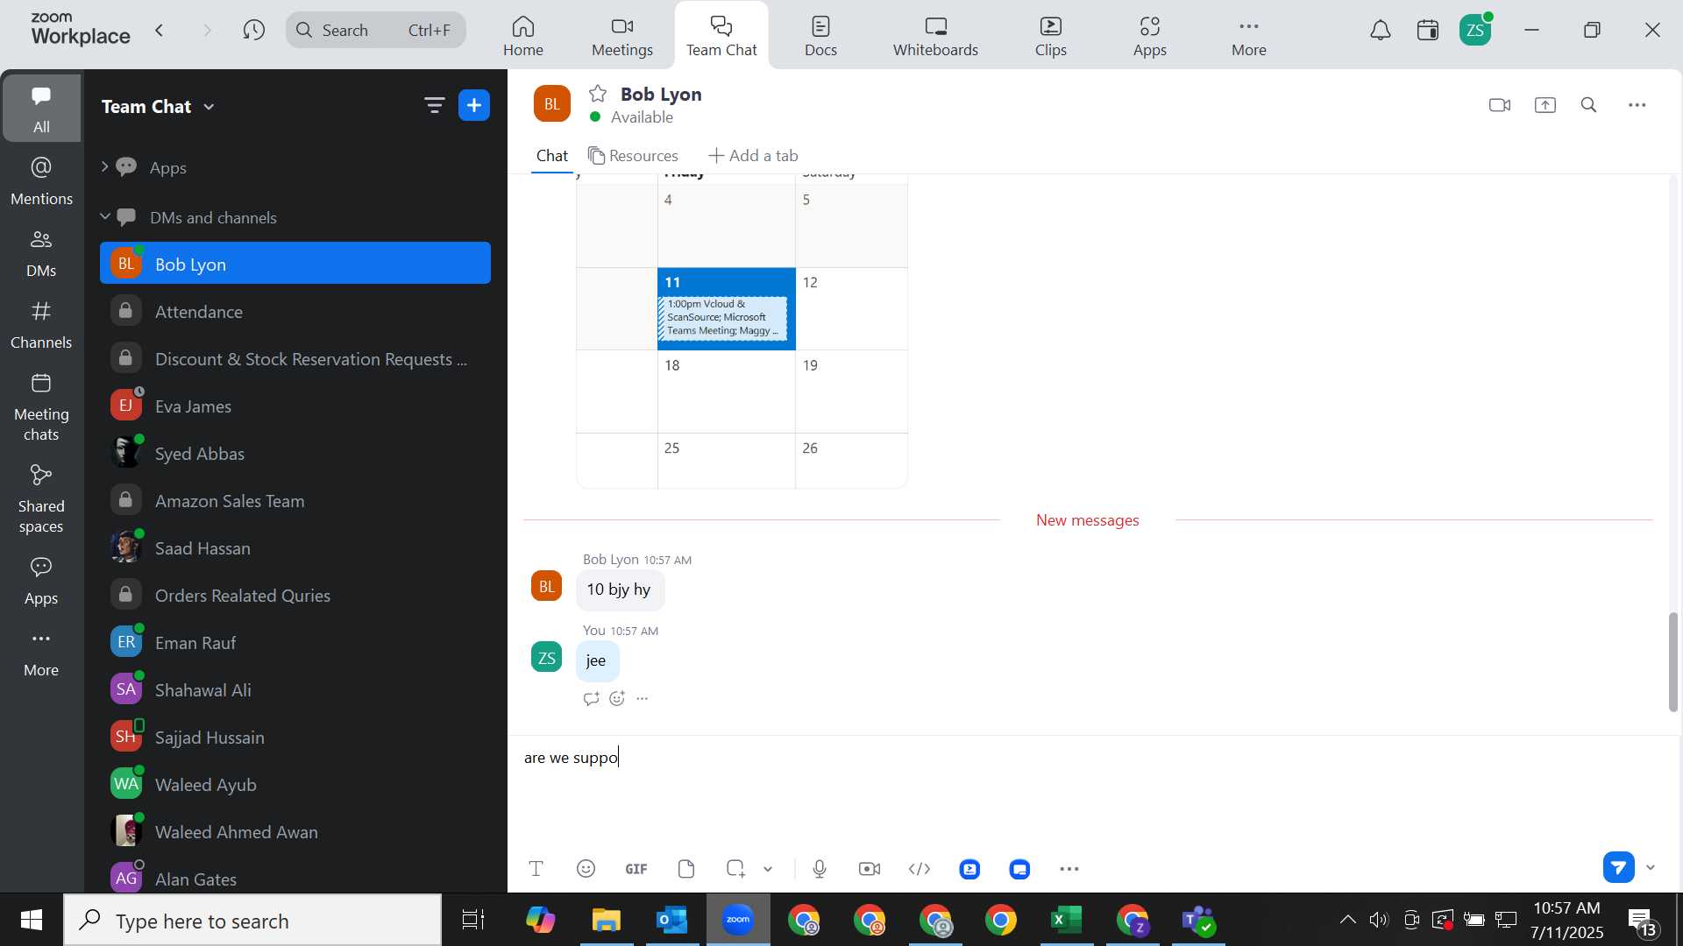
Task: Insert a code snippet
Action: tap(920, 869)
